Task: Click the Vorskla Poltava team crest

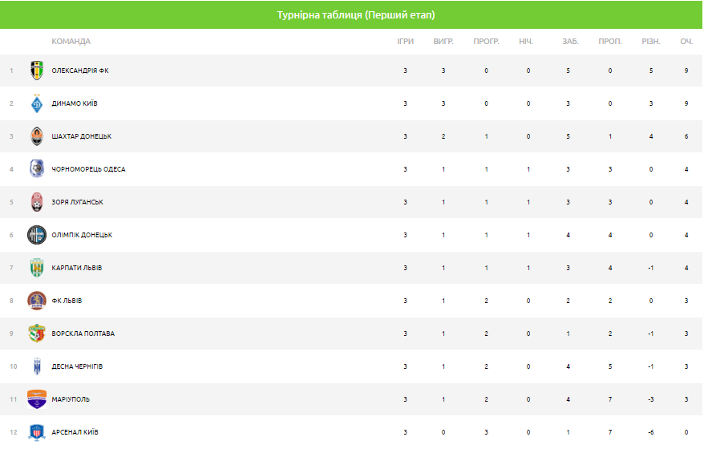Action: pyautogui.click(x=37, y=334)
